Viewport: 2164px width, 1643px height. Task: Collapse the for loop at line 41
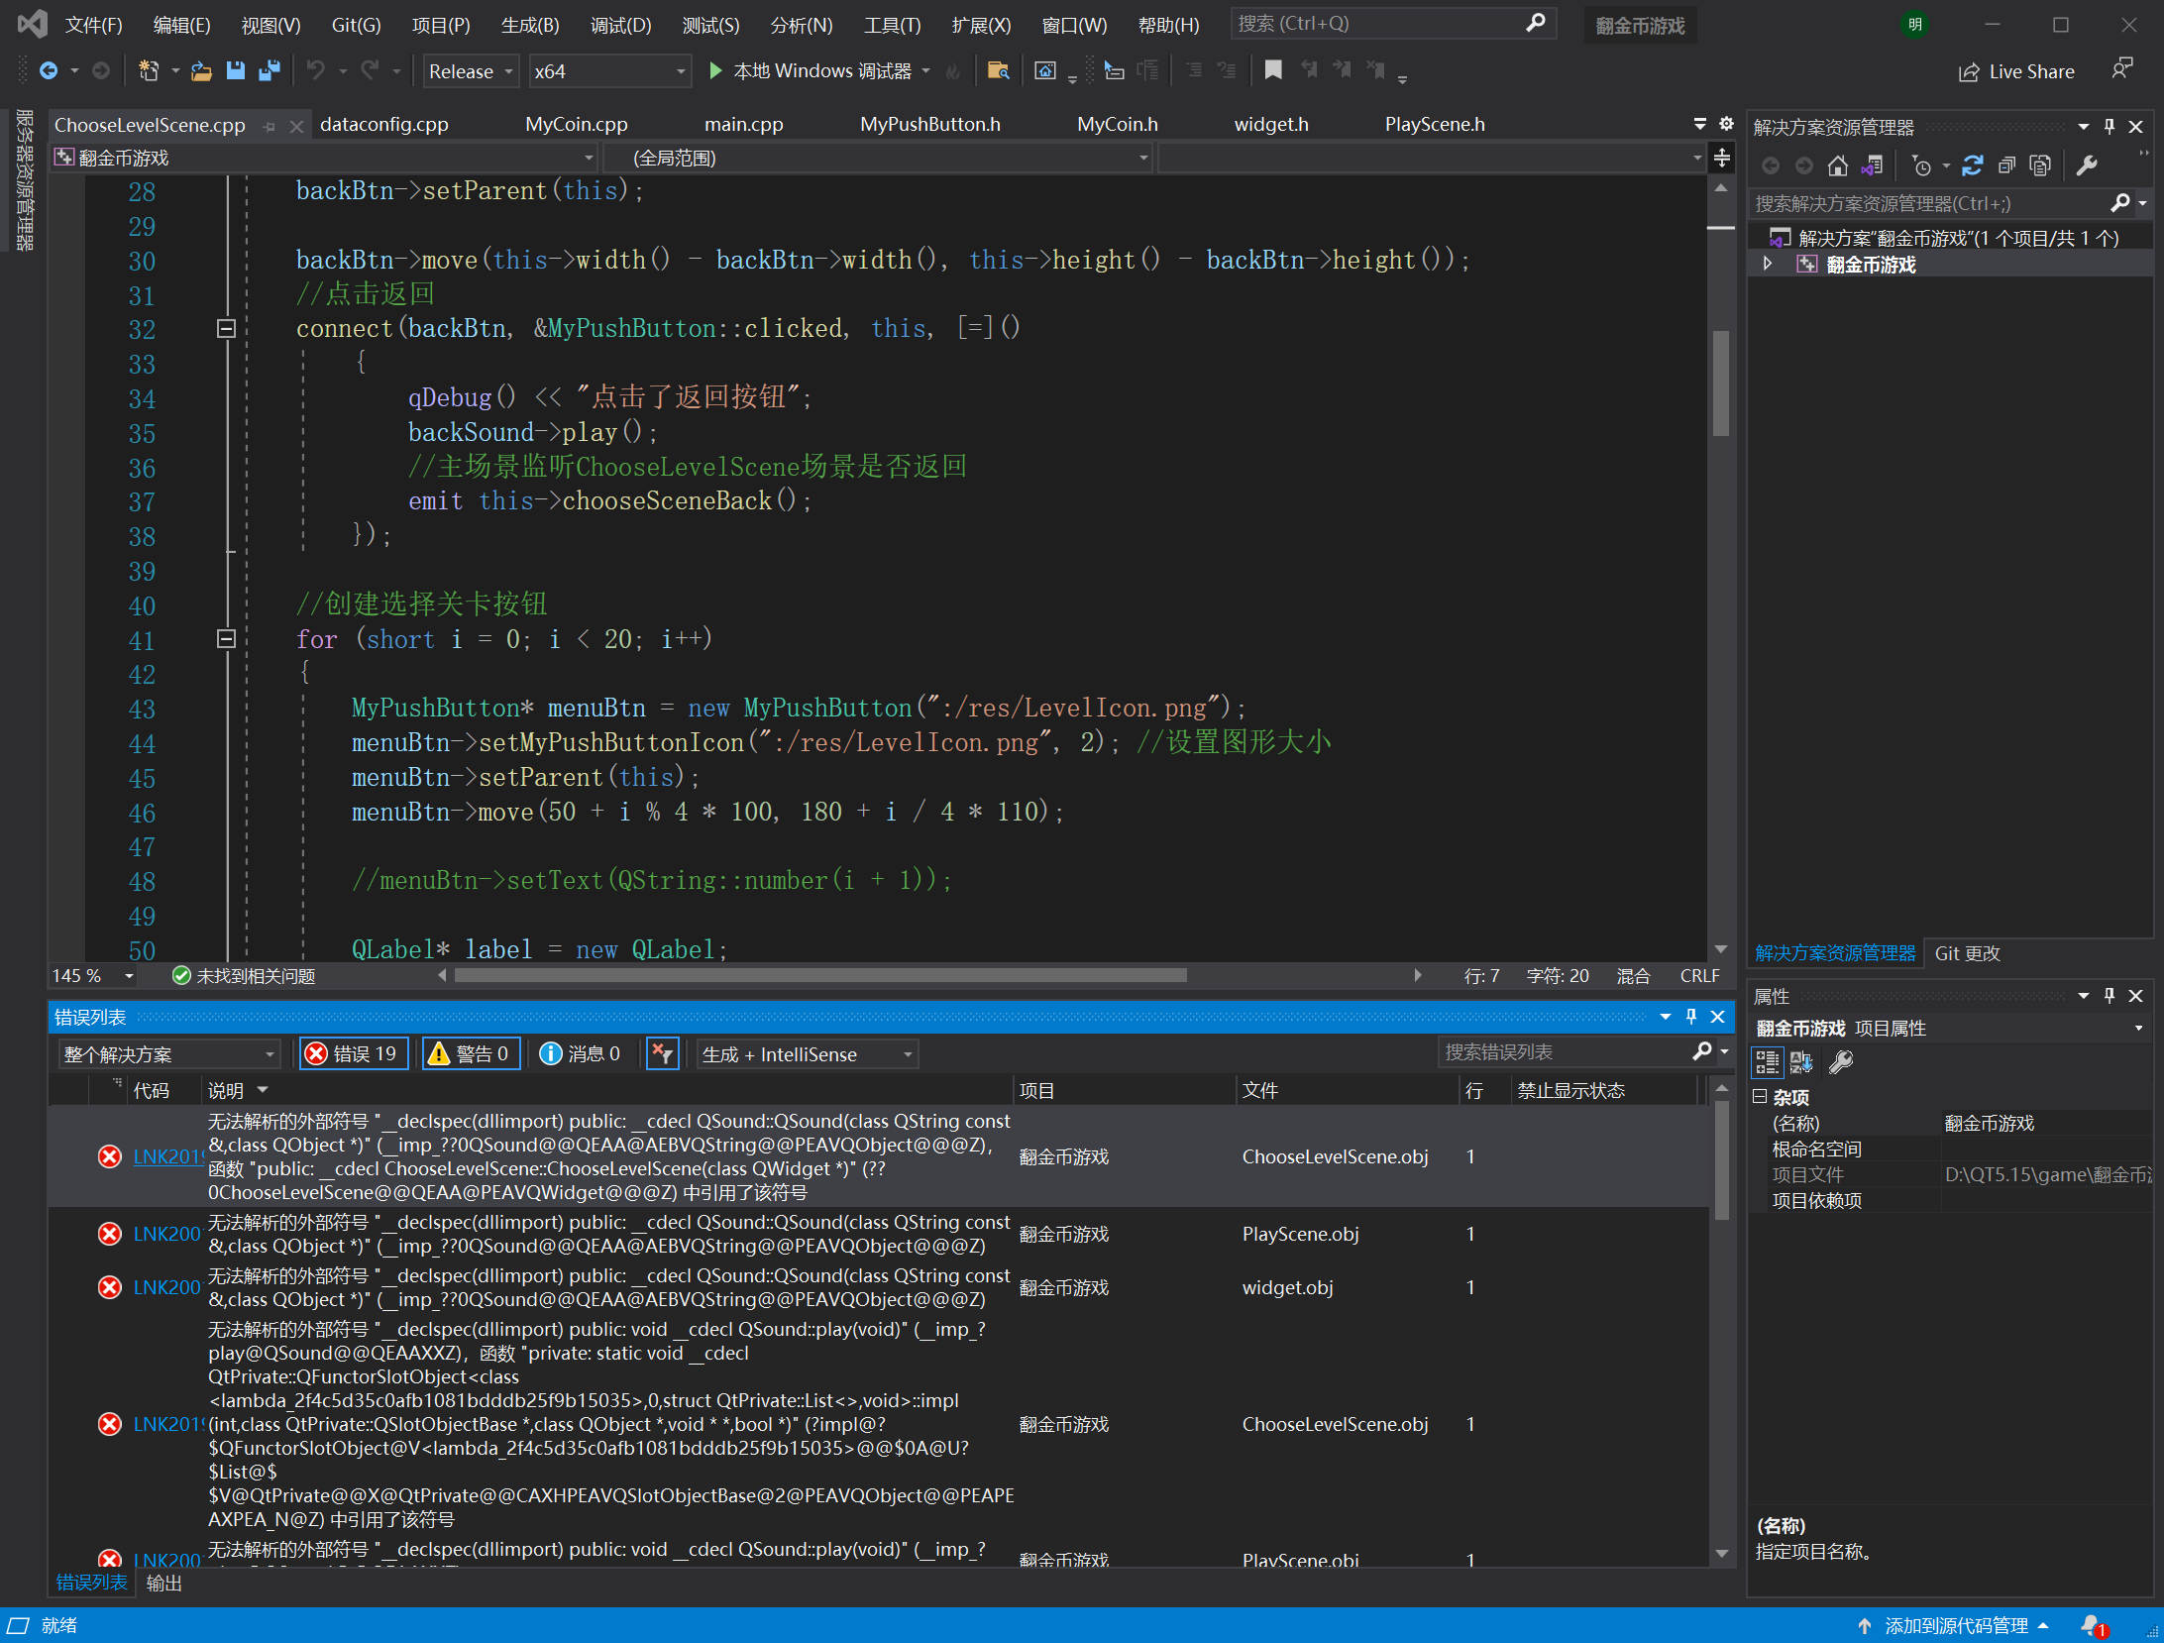(226, 639)
